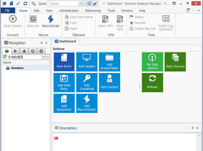Click the Add Document tile
The image size is (203, 151).
(64, 103)
